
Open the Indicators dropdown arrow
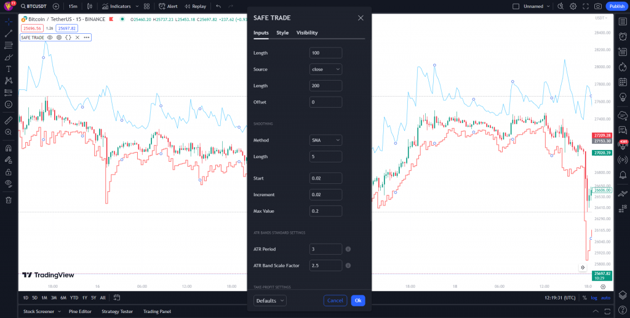pyautogui.click(x=137, y=6)
